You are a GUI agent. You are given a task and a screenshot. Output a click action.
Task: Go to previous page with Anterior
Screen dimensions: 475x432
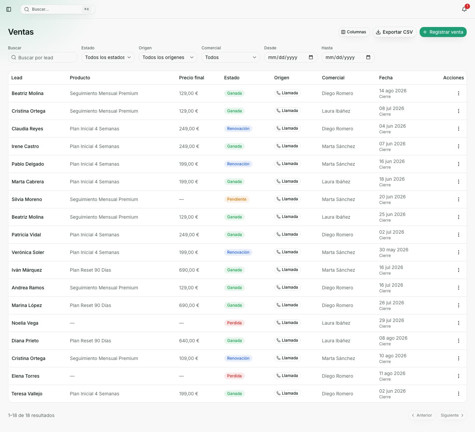422,415
